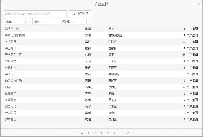
Task: Go to page 3 in pagination
Action: [95, 132]
